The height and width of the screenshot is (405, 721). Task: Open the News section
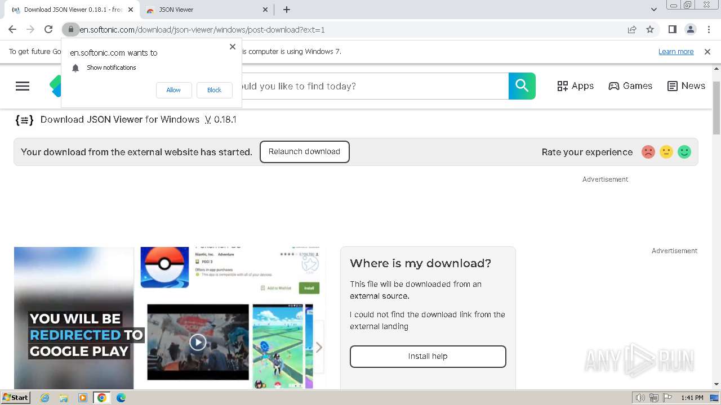(x=686, y=86)
